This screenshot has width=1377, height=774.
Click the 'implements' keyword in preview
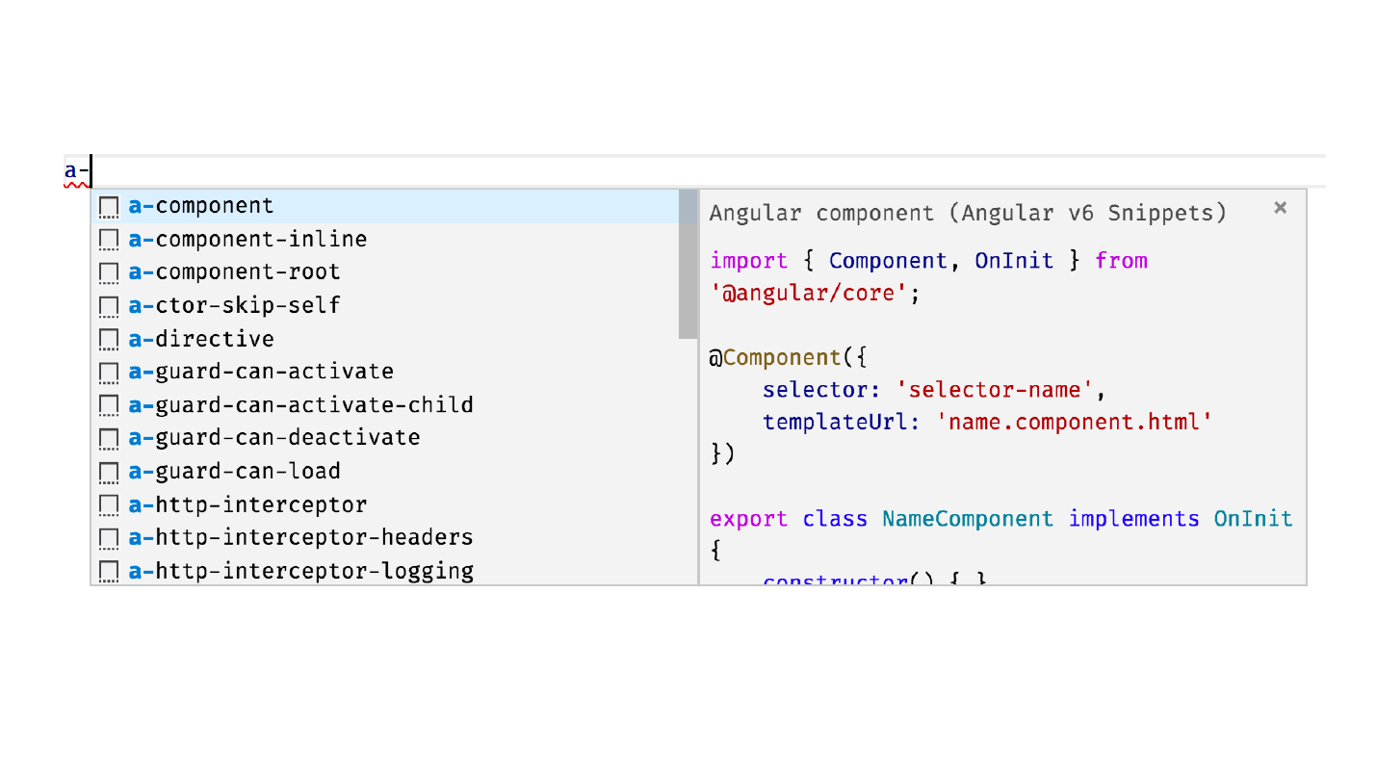pos(1133,519)
